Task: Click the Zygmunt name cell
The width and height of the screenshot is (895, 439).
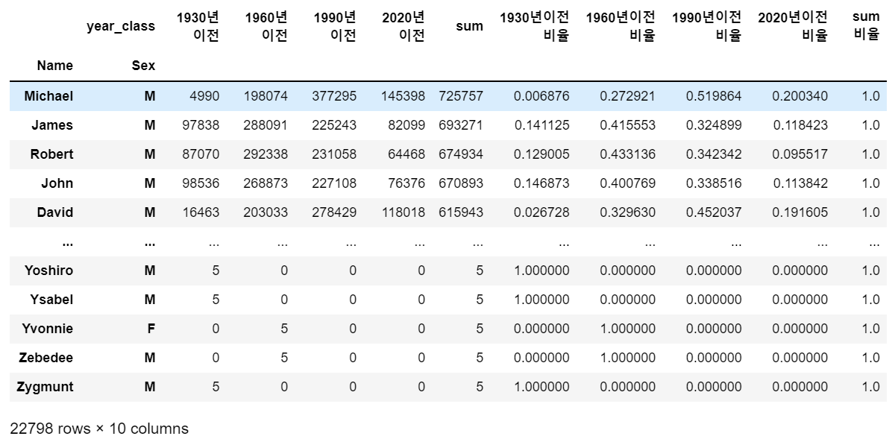Action: (46, 387)
